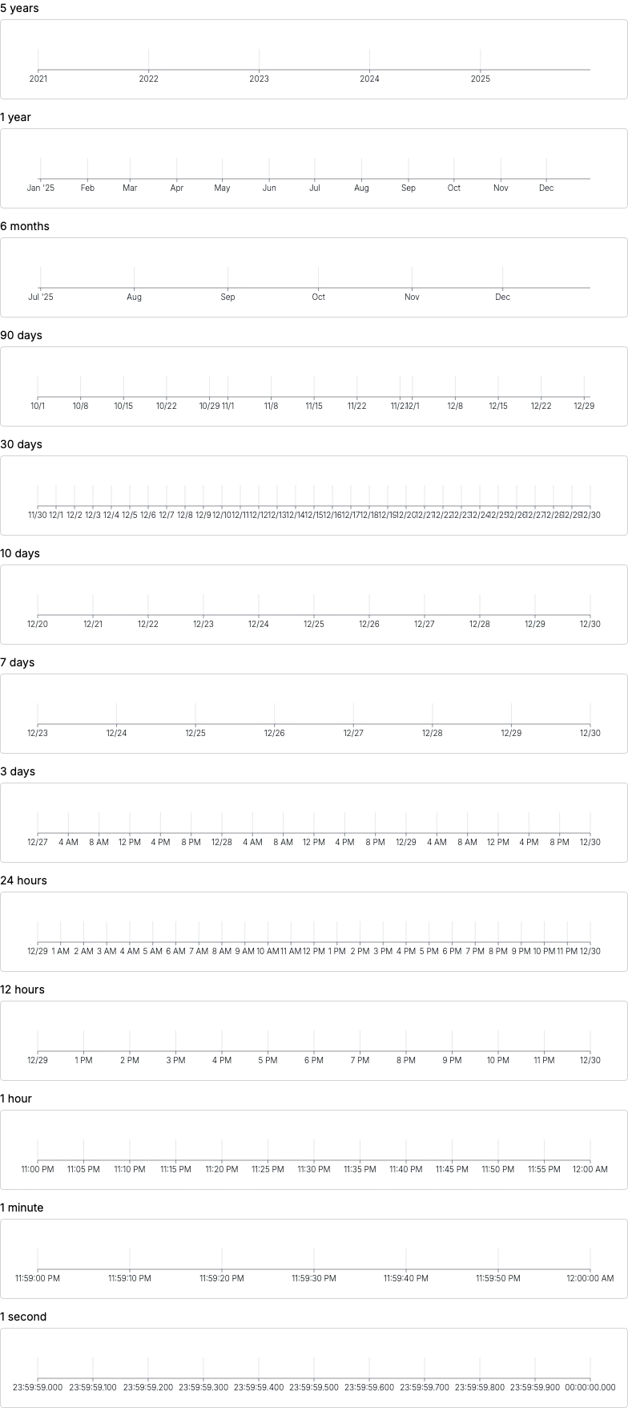Select the Jan '25 tick label
The image size is (628, 1408).
point(41,188)
